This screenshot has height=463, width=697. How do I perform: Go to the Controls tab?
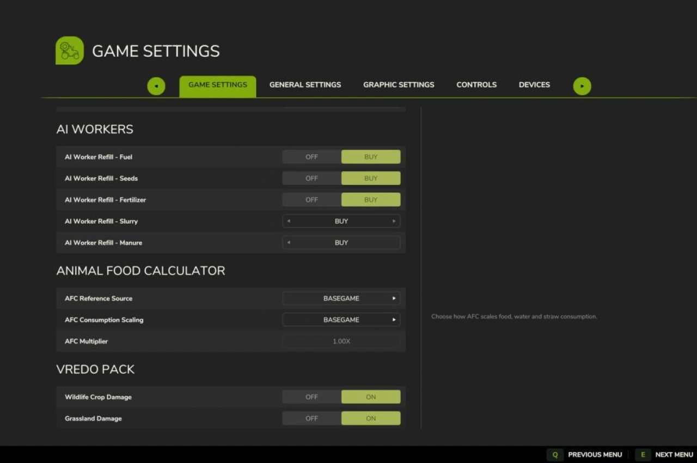point(476,85)
